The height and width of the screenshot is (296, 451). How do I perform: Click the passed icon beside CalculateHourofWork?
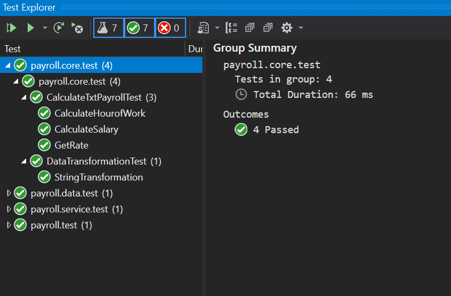pyautogui.click(x=44, y=113)
